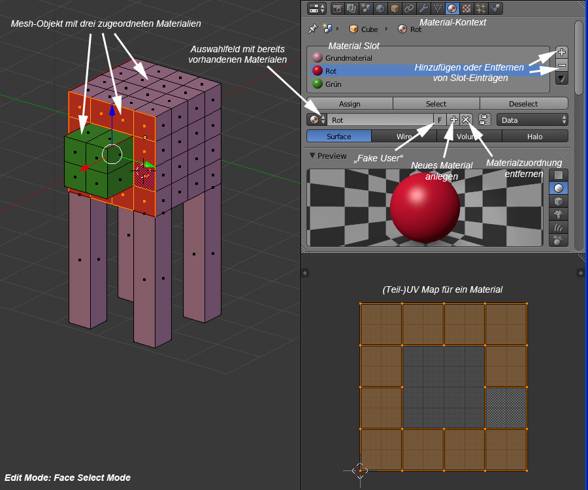Image resolution: width=588 pixels, height=490 pixels.
Task: Open the Modifiers tab (wrench icon)
Action: pyautogui.click(x=423, y=8)
